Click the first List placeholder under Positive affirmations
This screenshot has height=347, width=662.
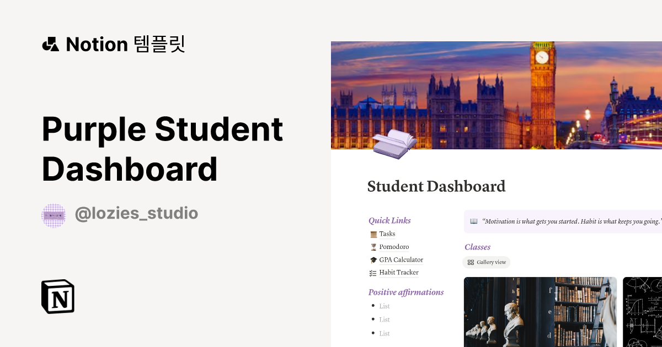384,306
